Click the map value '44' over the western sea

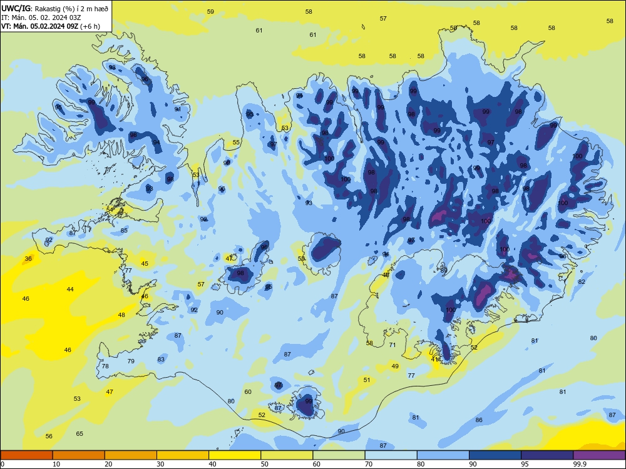(x=70, y=289)
